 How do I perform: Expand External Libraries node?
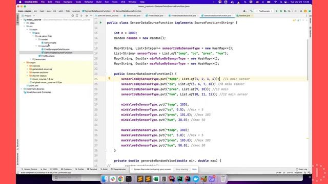click(x=22, y=89)
